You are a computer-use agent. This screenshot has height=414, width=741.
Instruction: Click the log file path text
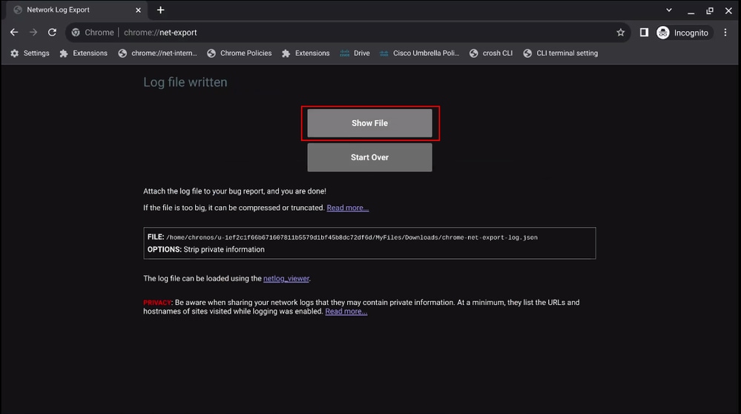coord(352,237)
